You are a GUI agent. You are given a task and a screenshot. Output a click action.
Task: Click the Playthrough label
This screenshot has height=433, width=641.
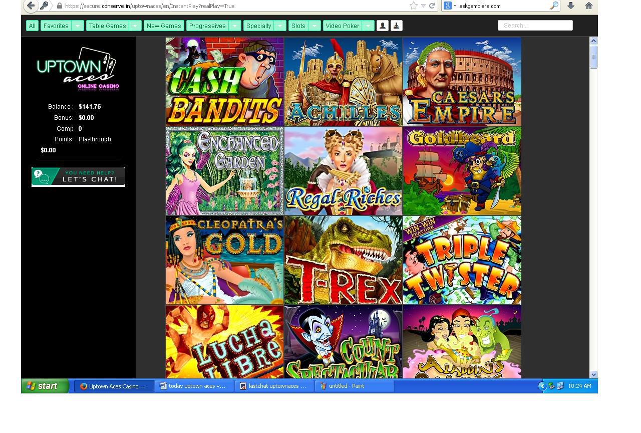[96, 139]
